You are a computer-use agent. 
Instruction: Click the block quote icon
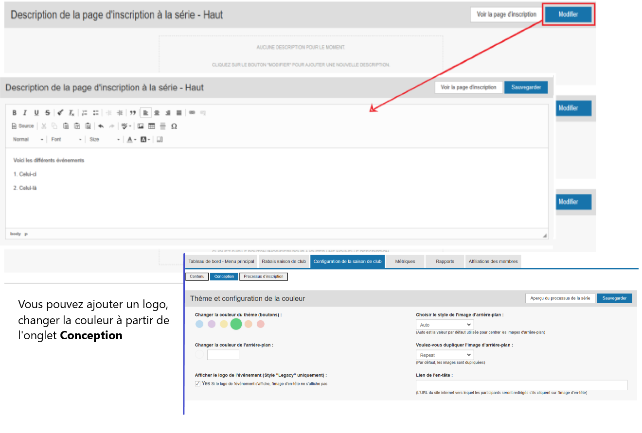click(132, 113)
